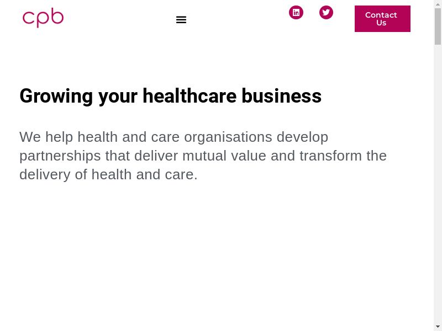
Task: Click the vertical scrollbar thumb
Action: coord(438,26)
